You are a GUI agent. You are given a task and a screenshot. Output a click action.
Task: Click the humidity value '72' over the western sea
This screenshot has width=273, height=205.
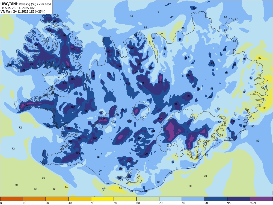point(20,128)
